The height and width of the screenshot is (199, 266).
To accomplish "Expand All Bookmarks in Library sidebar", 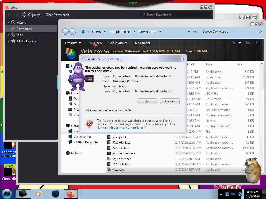I will tap(8, 41).
